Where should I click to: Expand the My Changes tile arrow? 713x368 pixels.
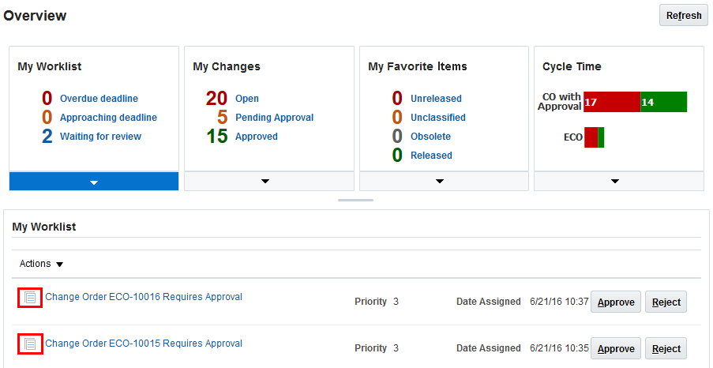point(265,182)
